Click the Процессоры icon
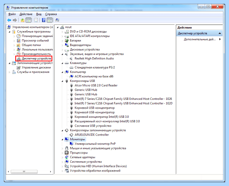Viewport: 229px width, 186px height. click(67, 153)
